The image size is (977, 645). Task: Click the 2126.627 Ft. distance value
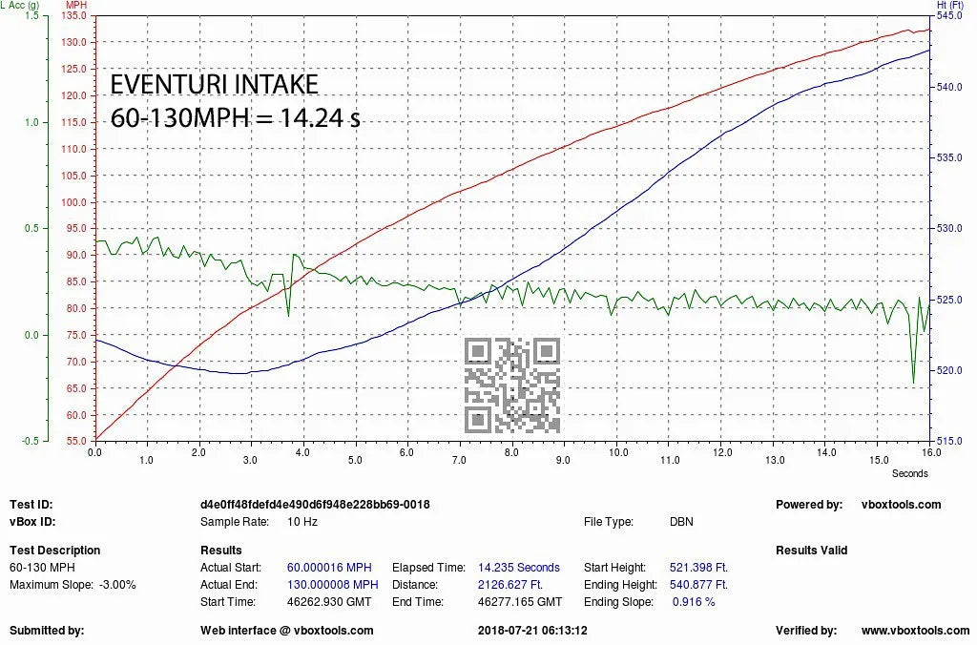point(509,585)
